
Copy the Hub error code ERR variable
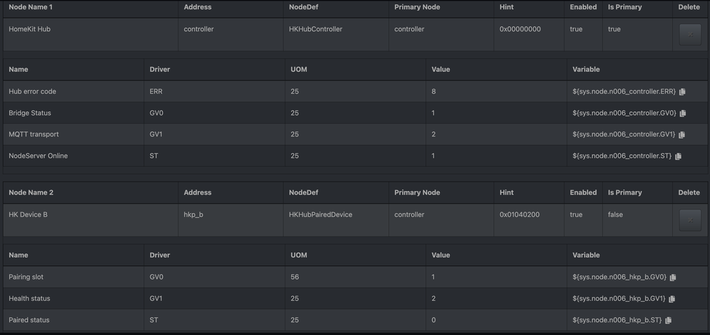682,92
